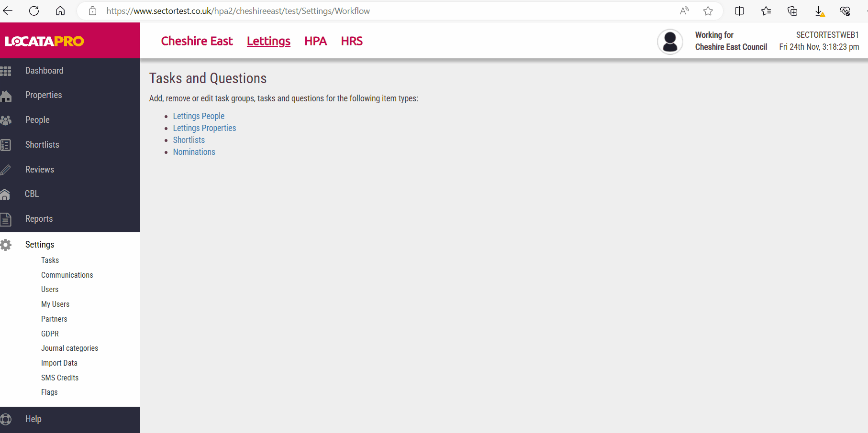Screen dimensions: 868x433
Task: Reload the page with refresh icon
Action: [x=34, y=11]
